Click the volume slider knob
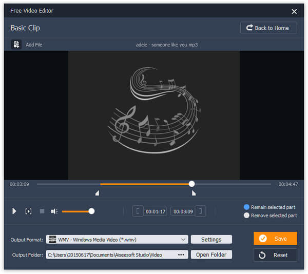This screenshot has width=308, height=274. click(91, 211)
